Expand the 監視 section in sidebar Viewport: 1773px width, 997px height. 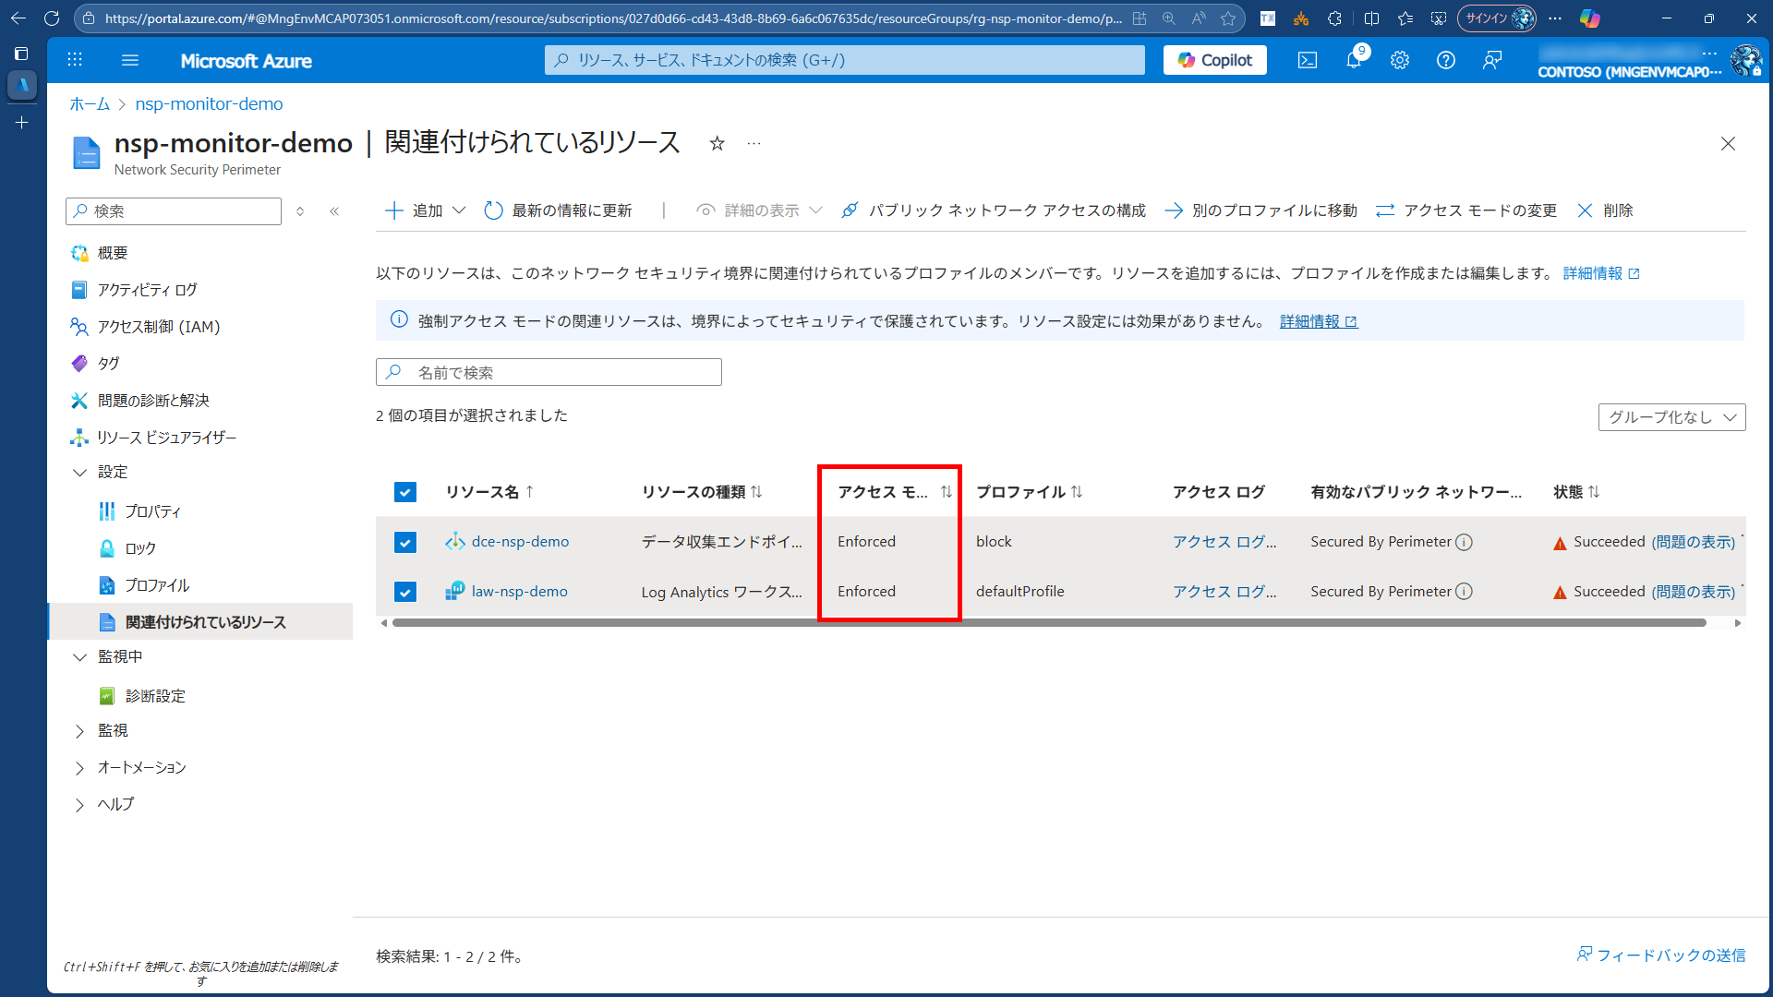(112, 729)
